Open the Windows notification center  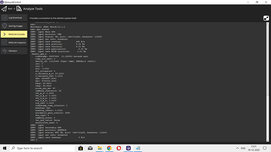[x=265, y=148]
